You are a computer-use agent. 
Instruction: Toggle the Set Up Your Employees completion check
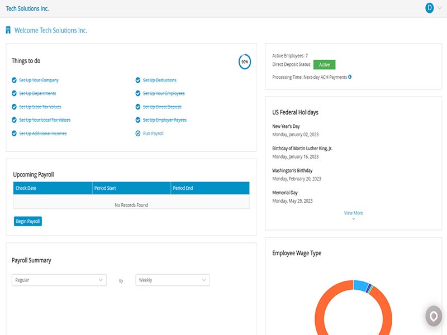[137, 93]
